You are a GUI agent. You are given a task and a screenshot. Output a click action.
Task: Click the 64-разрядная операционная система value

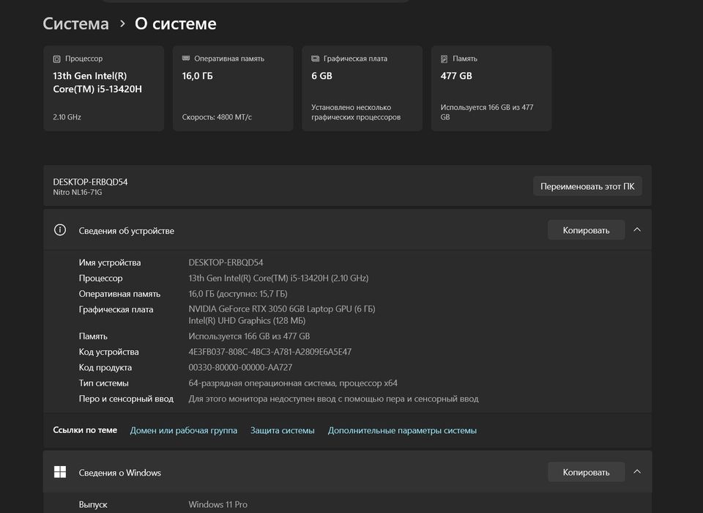pyautogui.click(x=293, y=383)
